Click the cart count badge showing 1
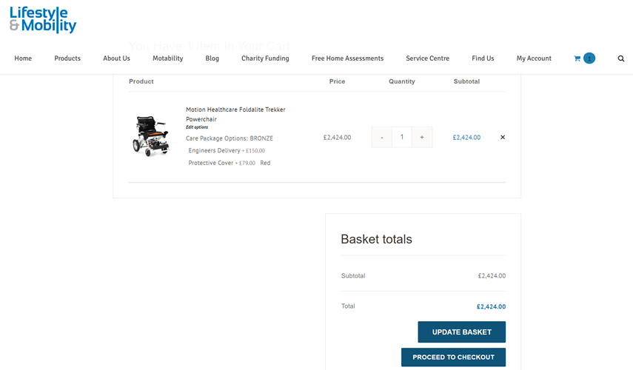 coord(589,58)
